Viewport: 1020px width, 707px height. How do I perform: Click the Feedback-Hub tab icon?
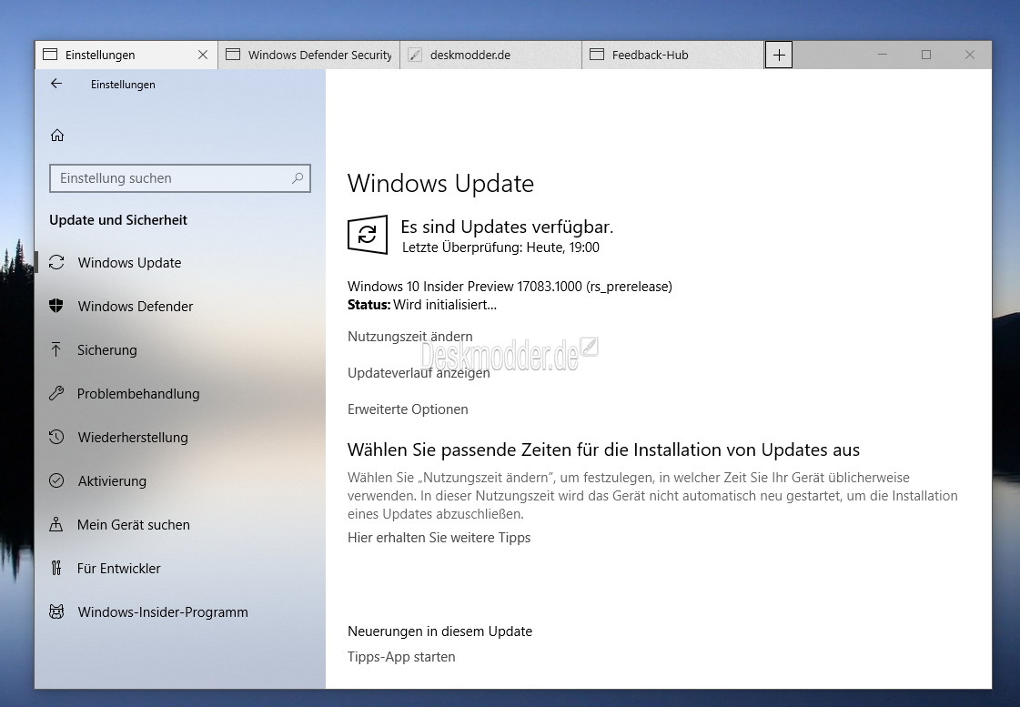(x=597, y=55)
